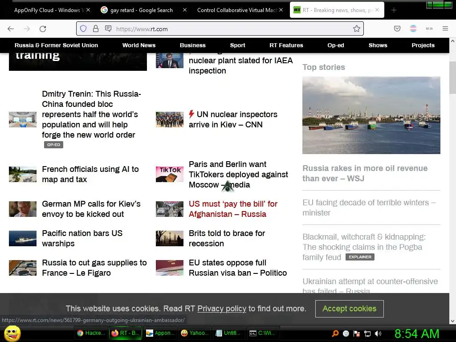The image size is (456, 342).
Task: Close the AppOnFly Cloud tab
Action: pyautogui.click(x=89, y=10)
